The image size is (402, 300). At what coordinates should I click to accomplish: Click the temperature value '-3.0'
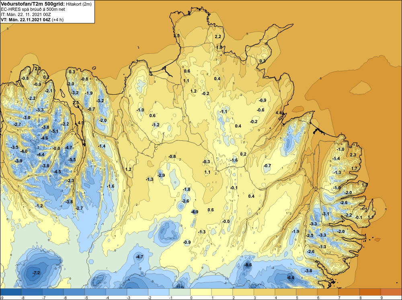(27, 118)
